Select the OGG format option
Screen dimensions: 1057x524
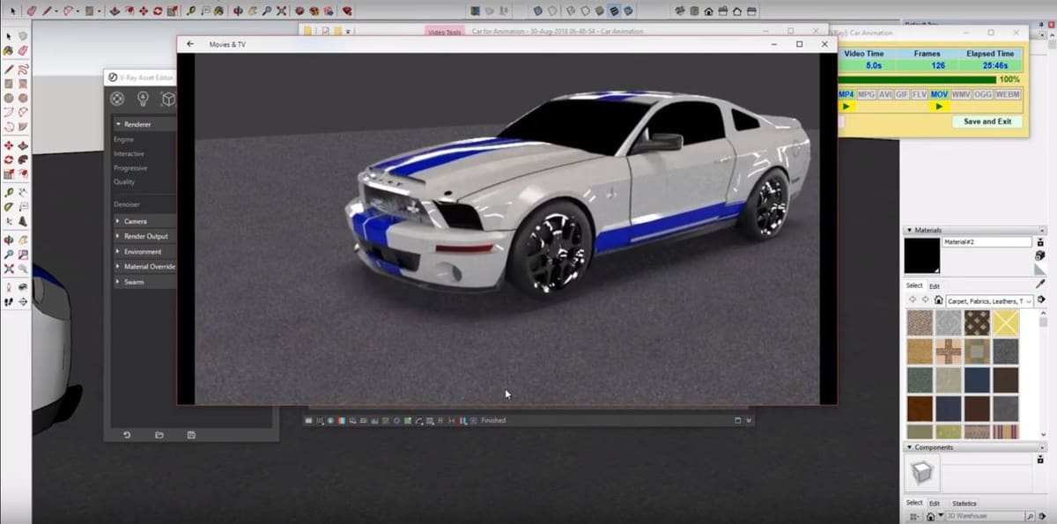click(x=983, y=94)
